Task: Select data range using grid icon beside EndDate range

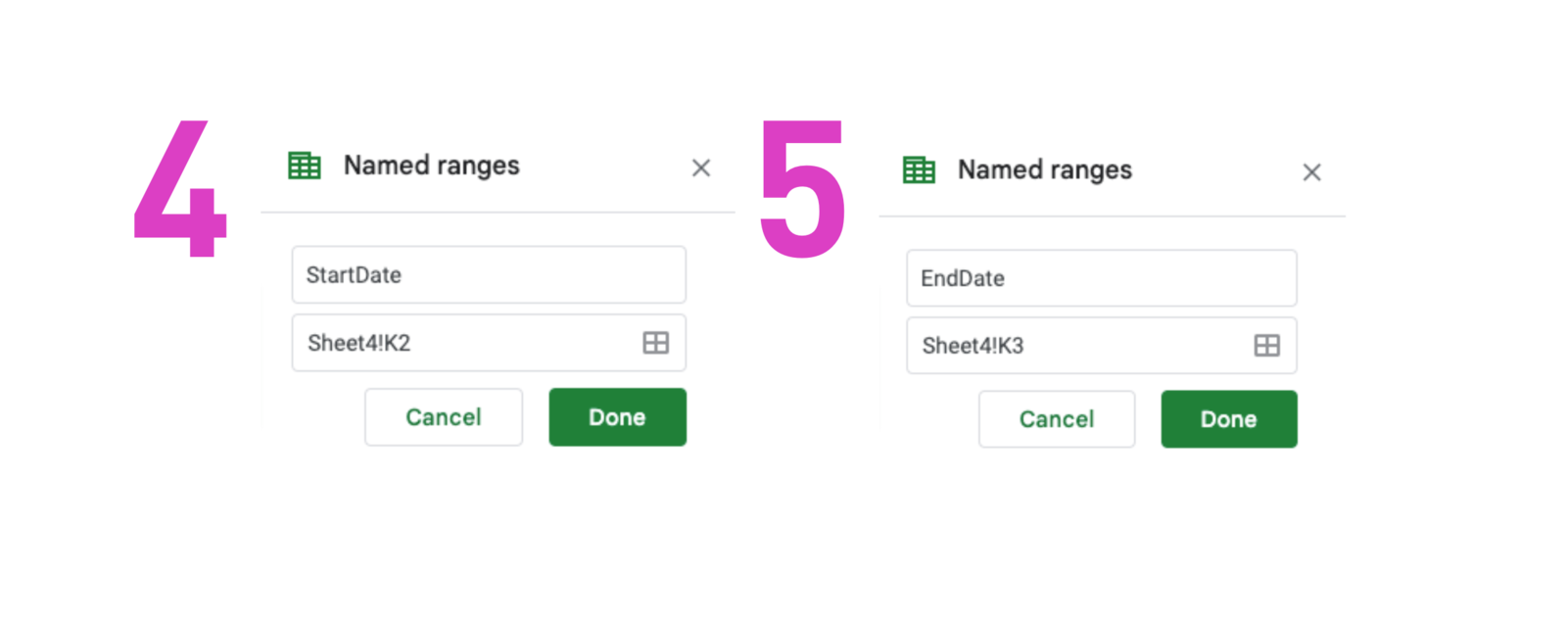Action: click(x=1268, y=345)
